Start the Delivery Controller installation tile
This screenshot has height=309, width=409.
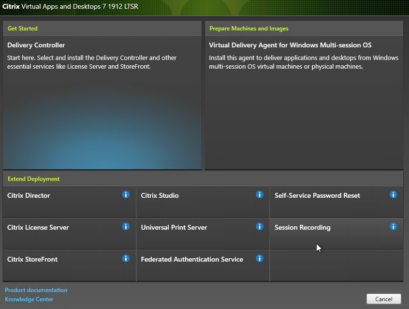(36, 45)
